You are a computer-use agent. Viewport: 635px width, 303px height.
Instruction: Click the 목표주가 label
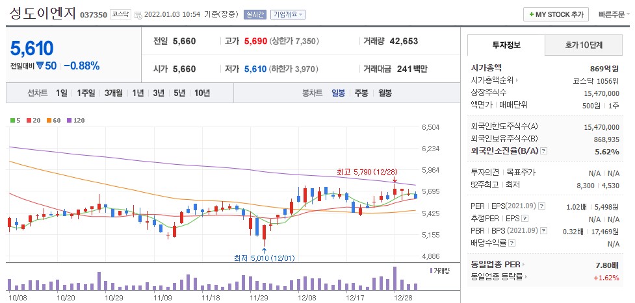pos(522,173)
